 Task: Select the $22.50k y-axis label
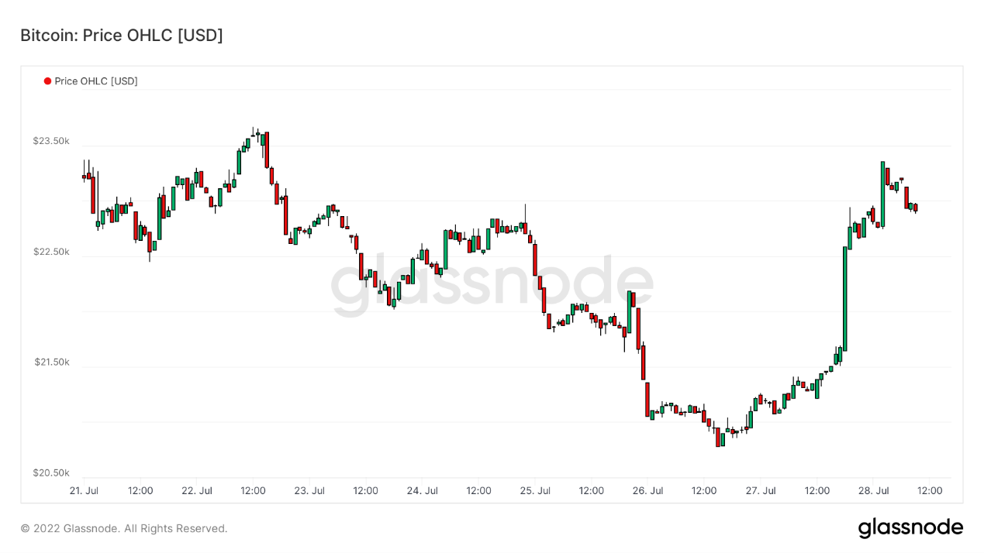point(51,252)
